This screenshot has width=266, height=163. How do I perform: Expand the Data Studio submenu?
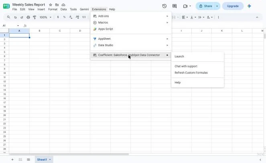click(x=131, y=45)
